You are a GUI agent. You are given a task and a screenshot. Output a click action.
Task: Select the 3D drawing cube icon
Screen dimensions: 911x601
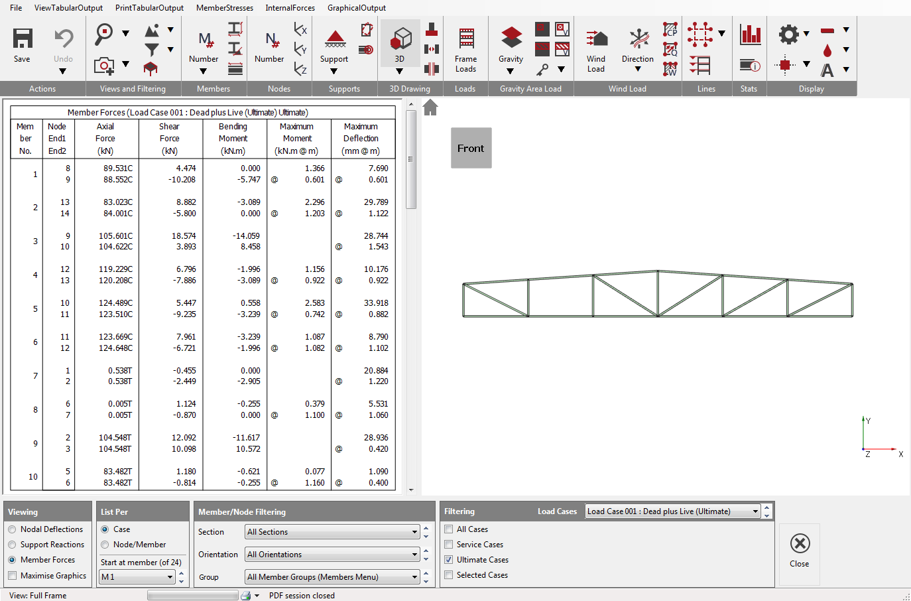pos(400,39)
